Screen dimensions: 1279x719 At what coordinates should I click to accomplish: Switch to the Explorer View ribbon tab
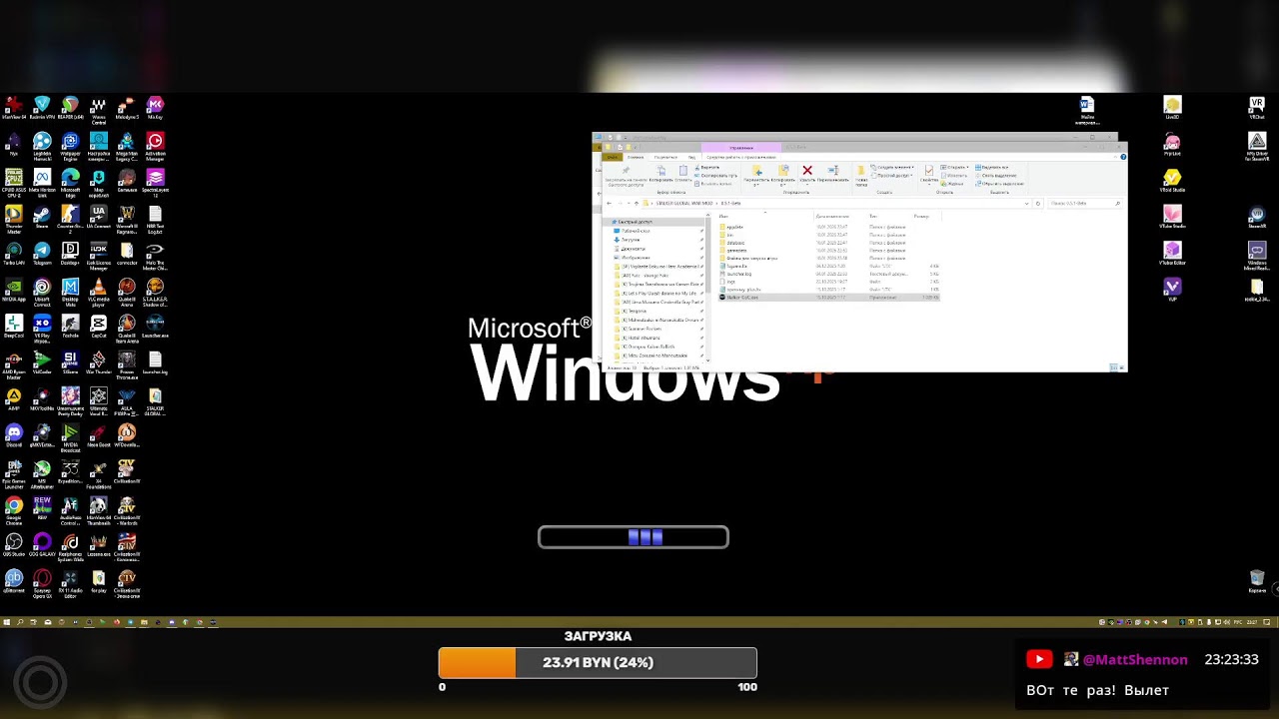(x=691, y=157)
